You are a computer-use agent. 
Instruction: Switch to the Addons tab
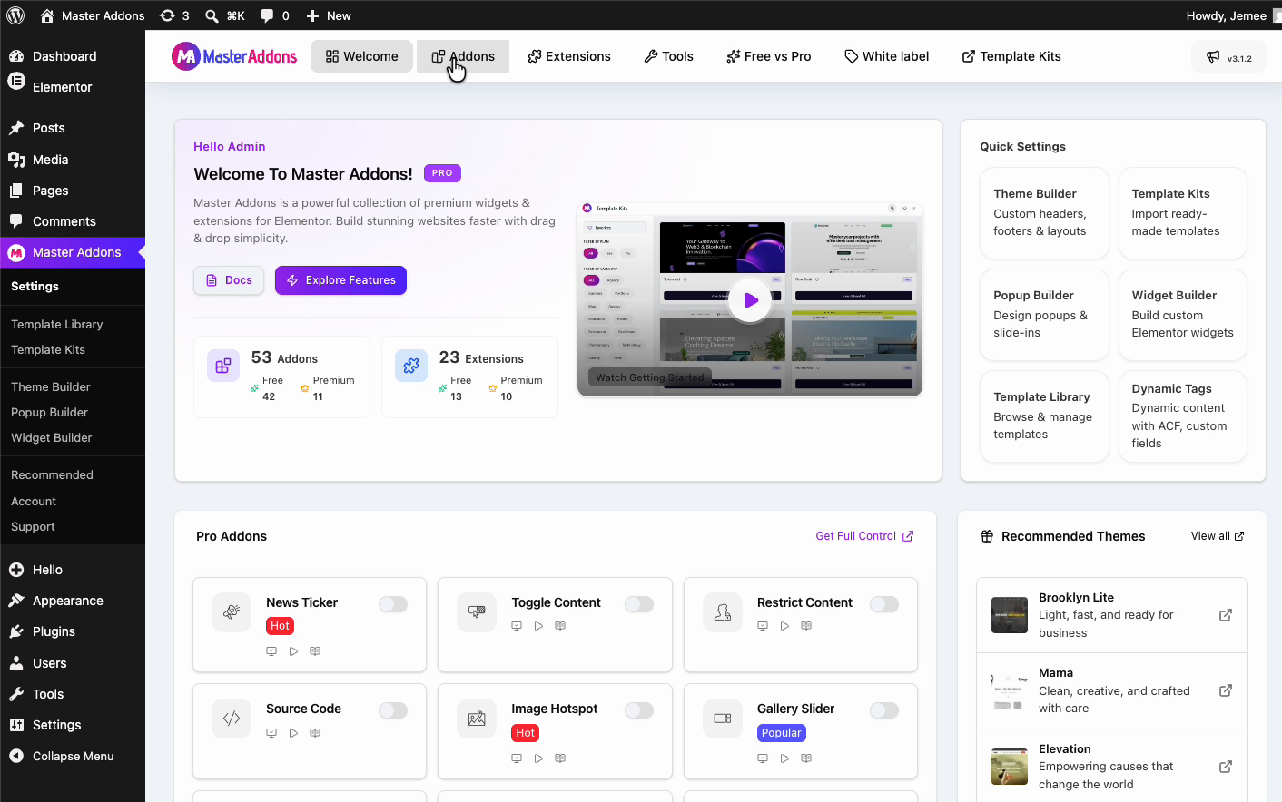pyautogui.click(x=463, y=56)
